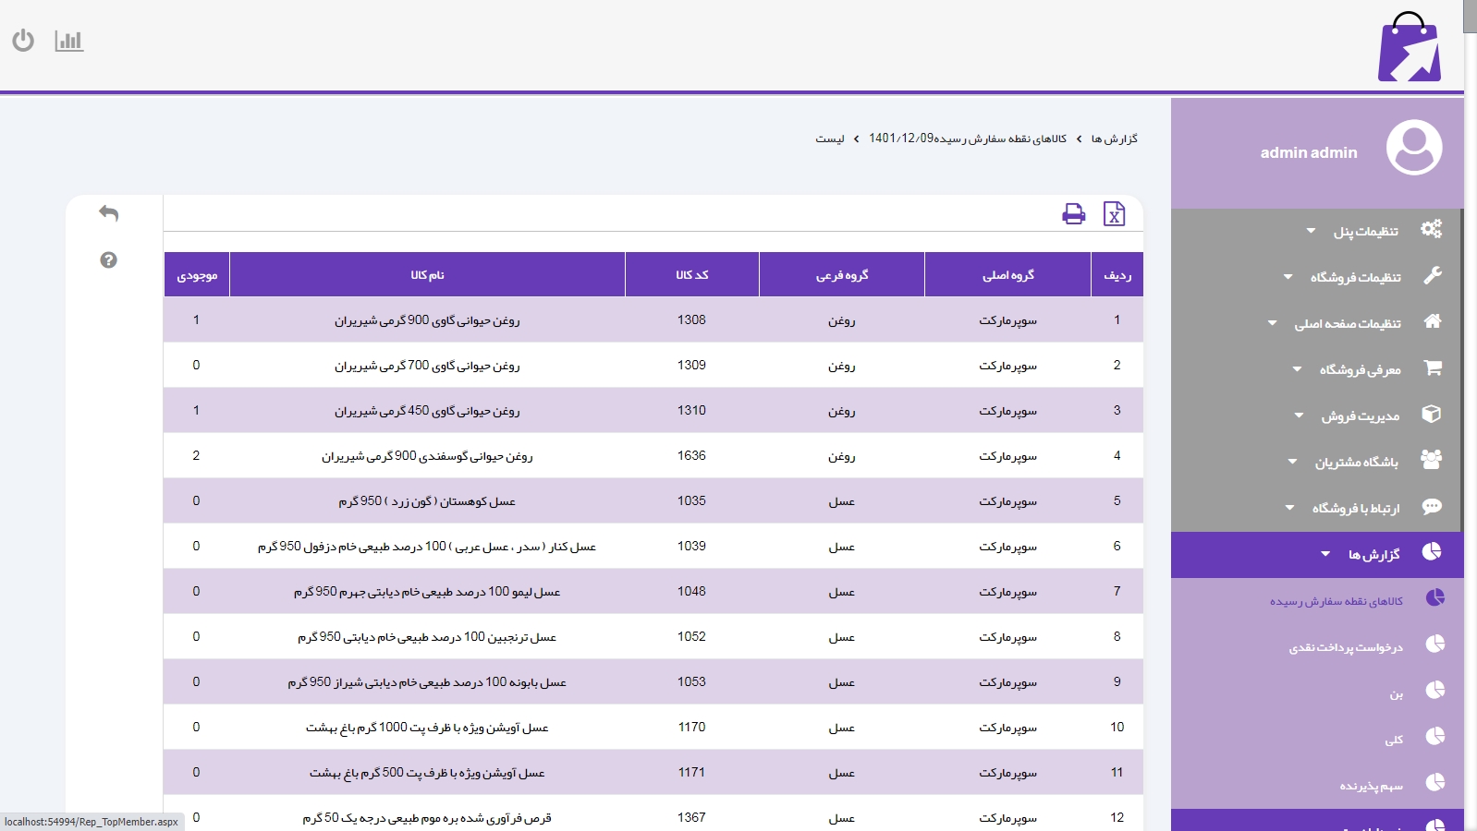Open the سهم پذیرنده report link

tap(1372, 786)
